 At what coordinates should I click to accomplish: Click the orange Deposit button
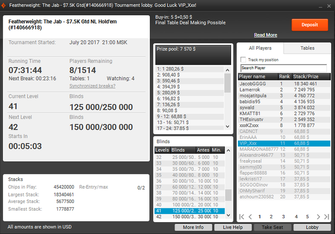(x=310, y=25)
